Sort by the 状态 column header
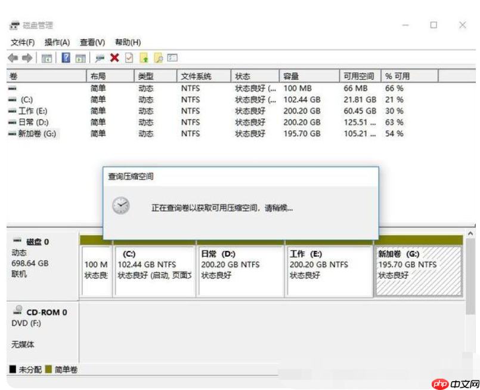The height and width of the screenshot is (390, 480). 255,76
